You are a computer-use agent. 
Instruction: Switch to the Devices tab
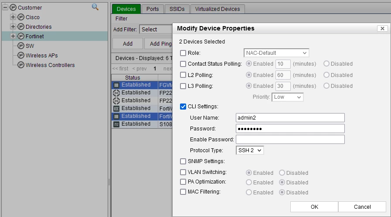pyautogui.click(x=126, y=9)
